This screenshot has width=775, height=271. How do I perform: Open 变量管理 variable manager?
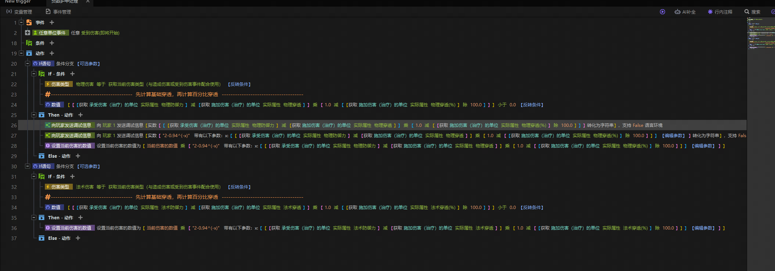[x=19, y=12]
